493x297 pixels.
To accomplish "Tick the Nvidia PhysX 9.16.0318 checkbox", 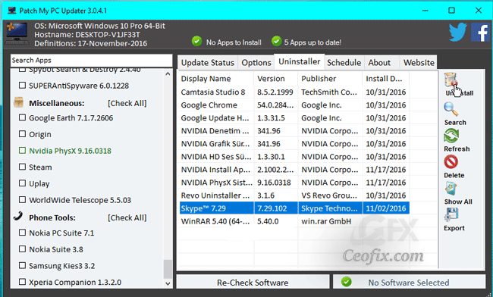I will coord(22,150).
